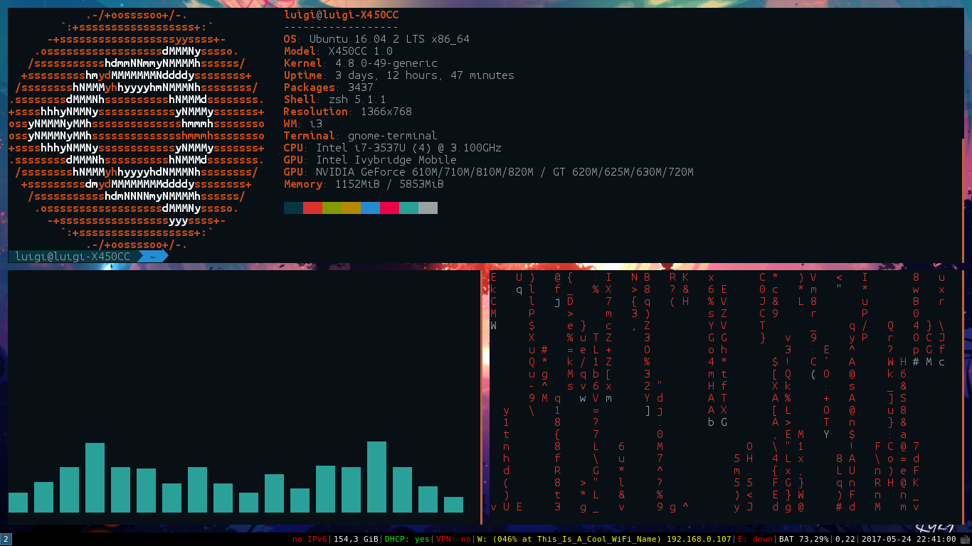Click the 'Memory: 1152MiB / 5853MiB' line
972x546 pixels.
364,184
